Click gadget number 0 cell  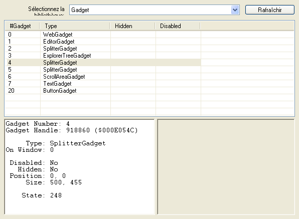click(x=23, y=35)
